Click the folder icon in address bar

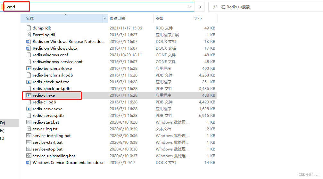2,7
